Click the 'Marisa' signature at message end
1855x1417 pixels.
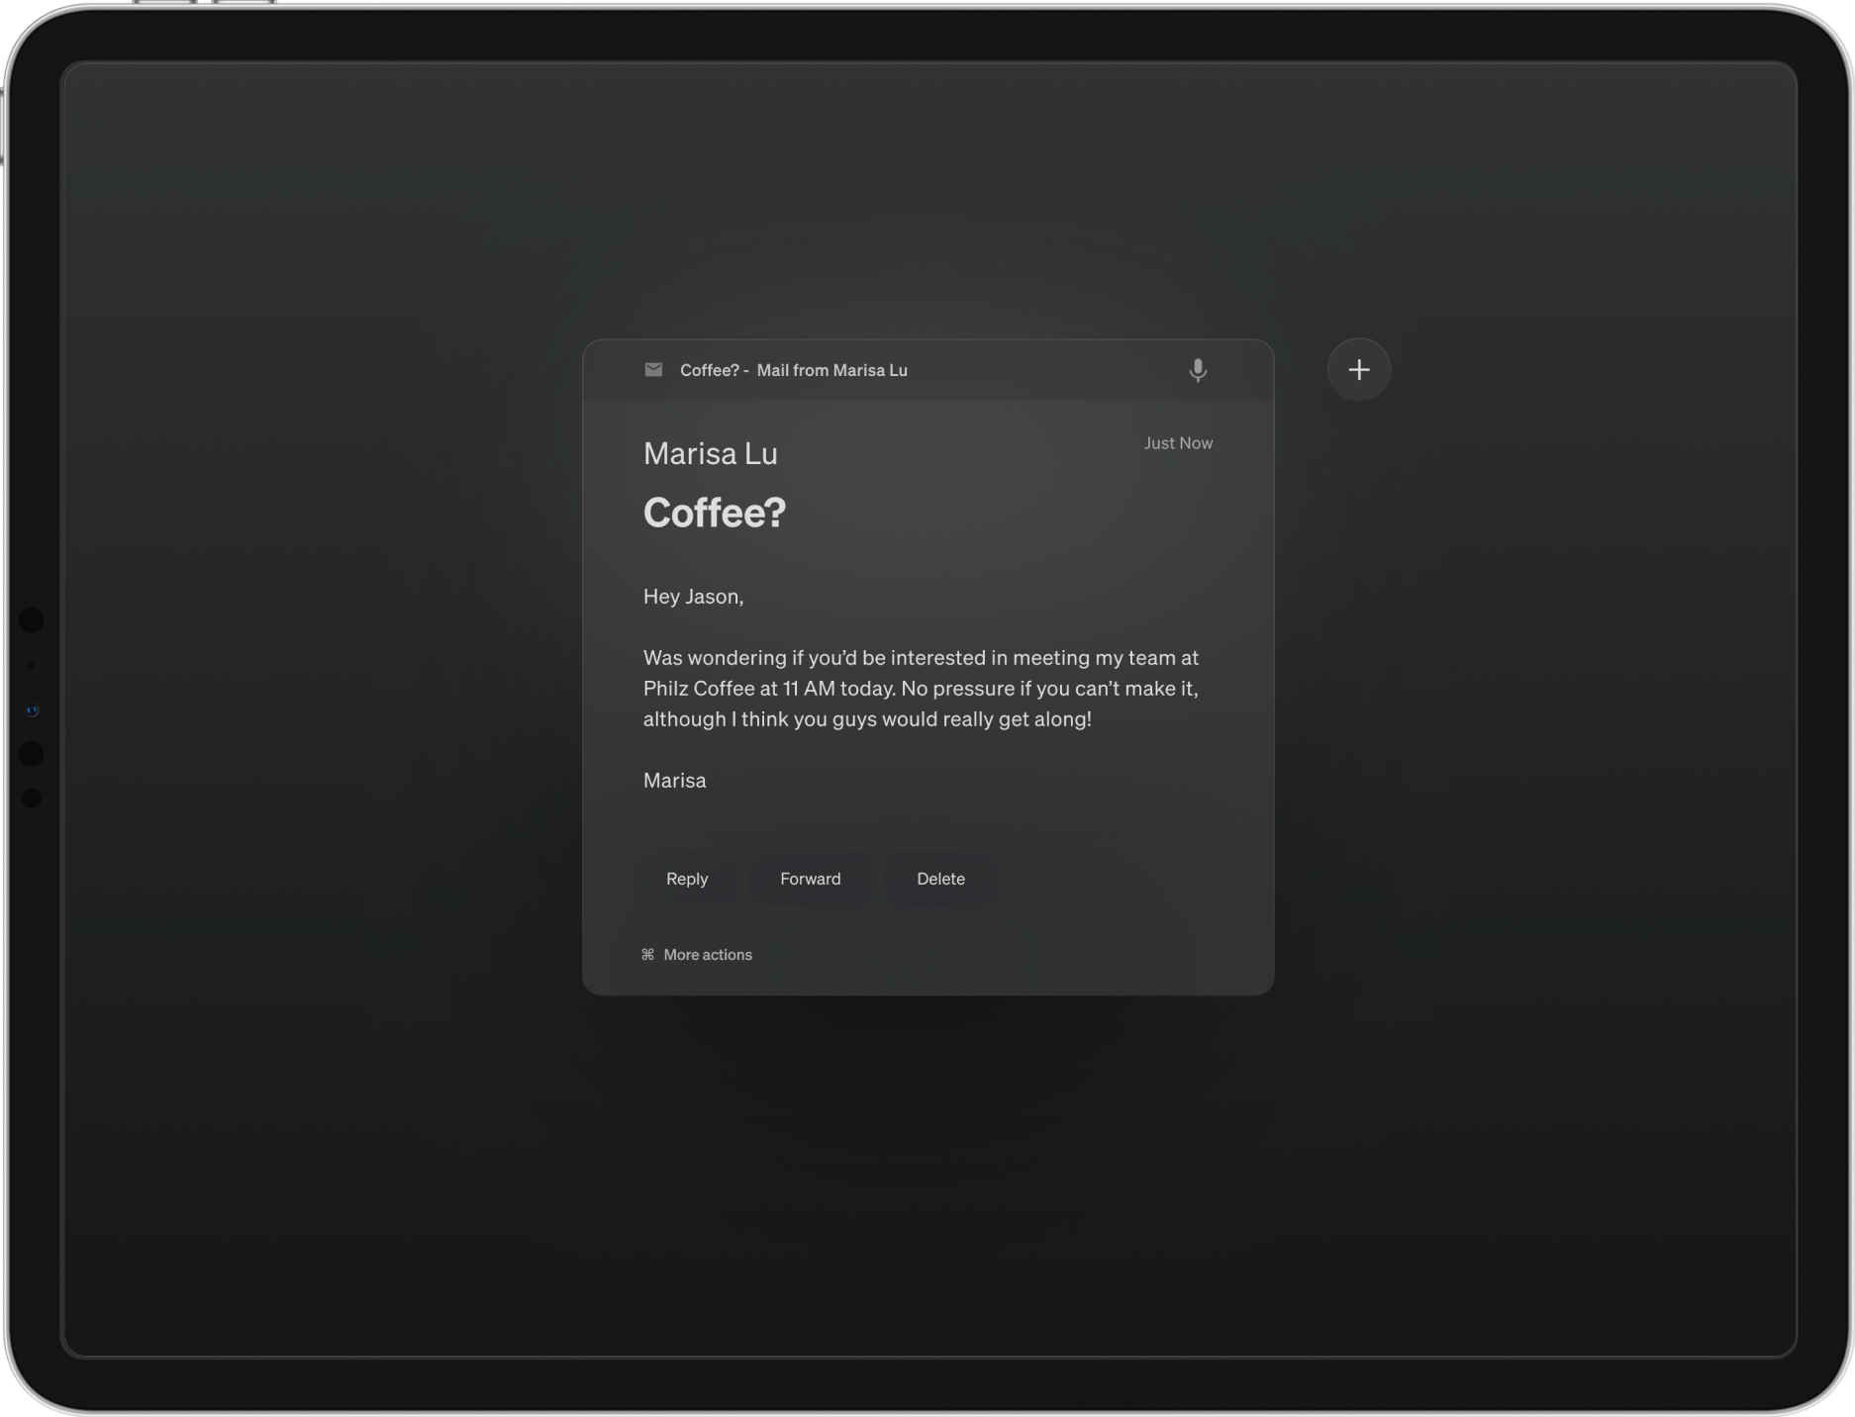(674, 781)
